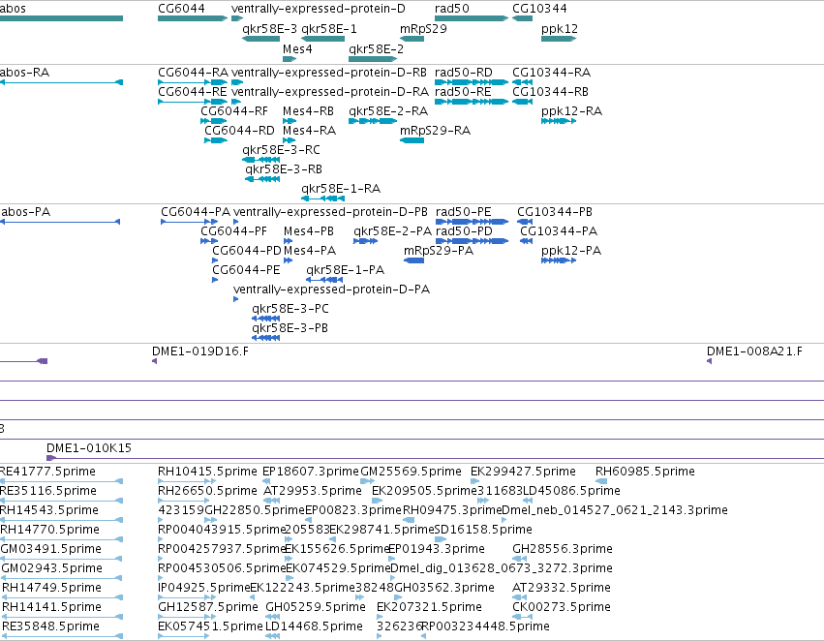
Task: Select ventrally-expressed-protein-D-RB transcript
Action: click(237, 82)
